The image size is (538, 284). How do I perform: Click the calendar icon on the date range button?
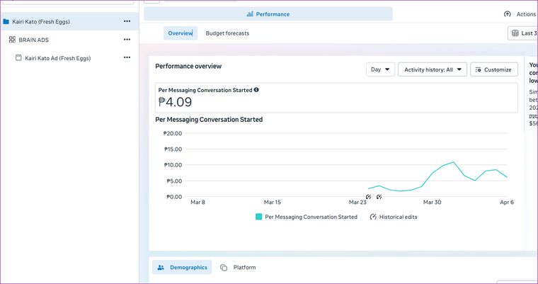coord(515,33)
